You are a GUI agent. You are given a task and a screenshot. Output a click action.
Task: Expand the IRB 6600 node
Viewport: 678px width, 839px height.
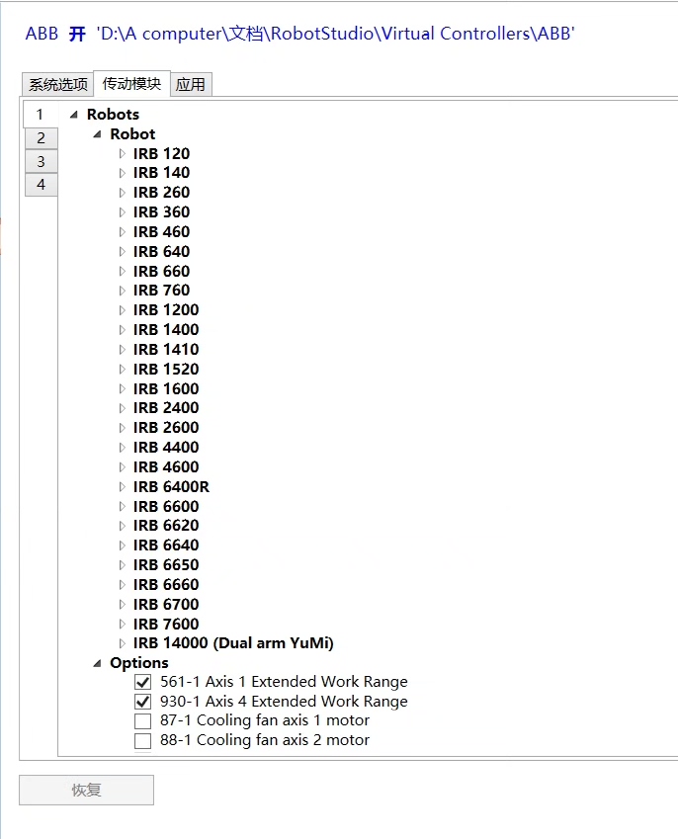click(122, 507)
